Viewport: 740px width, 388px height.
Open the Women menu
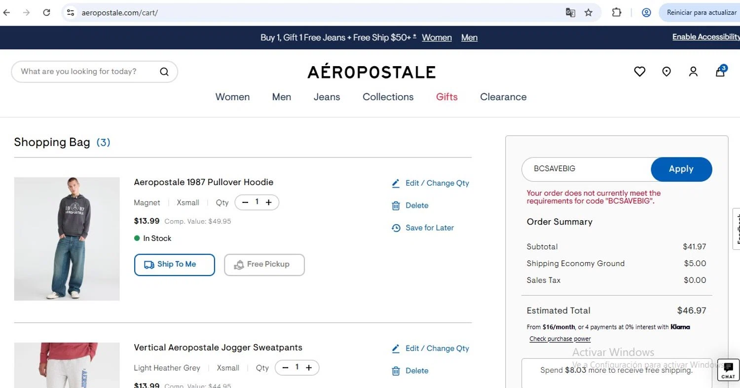point(232,97)
